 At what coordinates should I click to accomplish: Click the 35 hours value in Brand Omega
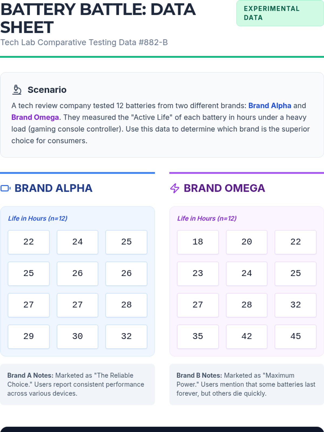click(198, 336)
